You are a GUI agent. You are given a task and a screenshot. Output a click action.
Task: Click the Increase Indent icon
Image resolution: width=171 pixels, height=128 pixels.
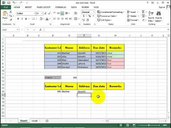click(x=71, y=19)
